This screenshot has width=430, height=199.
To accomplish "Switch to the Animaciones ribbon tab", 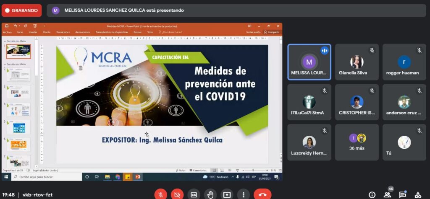I will [x=82, y=32].
